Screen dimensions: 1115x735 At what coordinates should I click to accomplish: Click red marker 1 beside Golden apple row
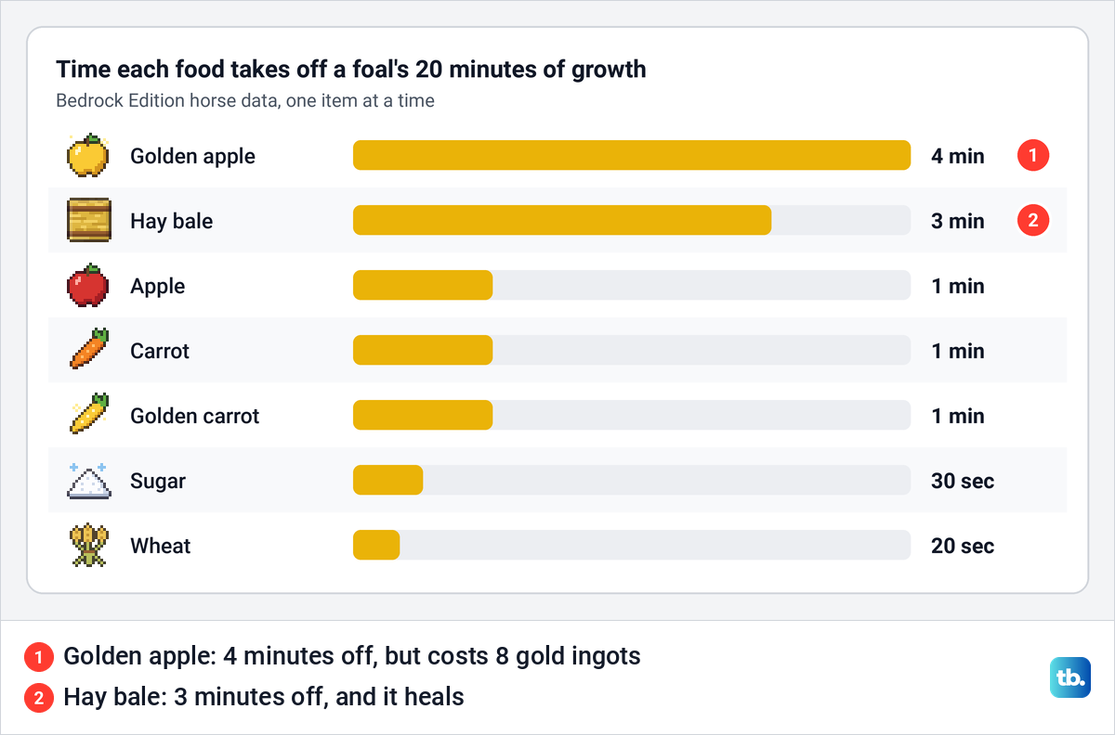point(1033,156)
